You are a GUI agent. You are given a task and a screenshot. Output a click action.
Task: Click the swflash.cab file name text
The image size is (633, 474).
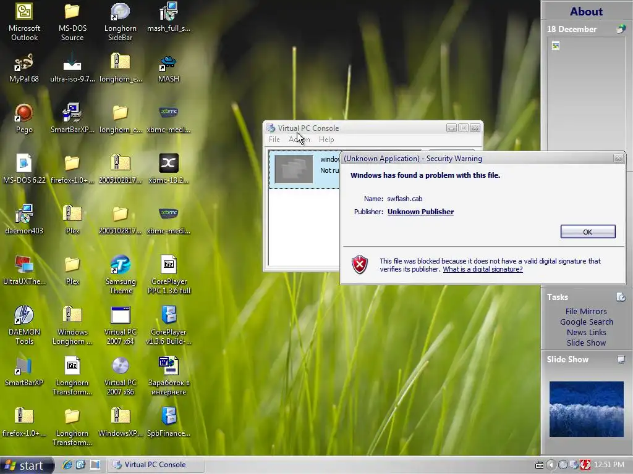pos(404,199)
